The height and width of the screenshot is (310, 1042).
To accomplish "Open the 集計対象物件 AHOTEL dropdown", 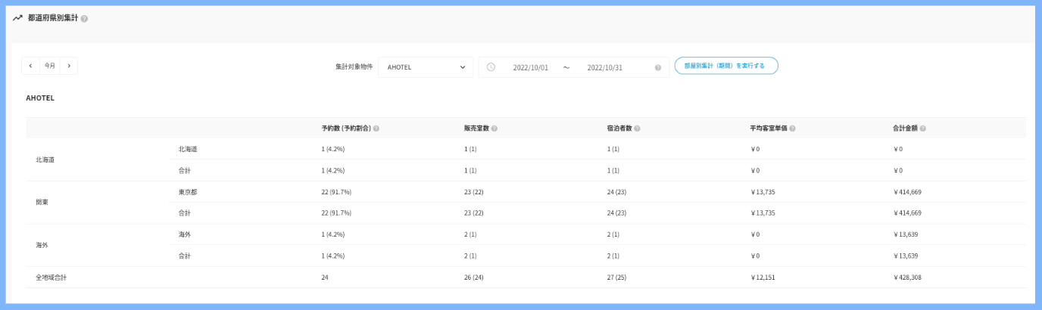I will pos(426,67).
